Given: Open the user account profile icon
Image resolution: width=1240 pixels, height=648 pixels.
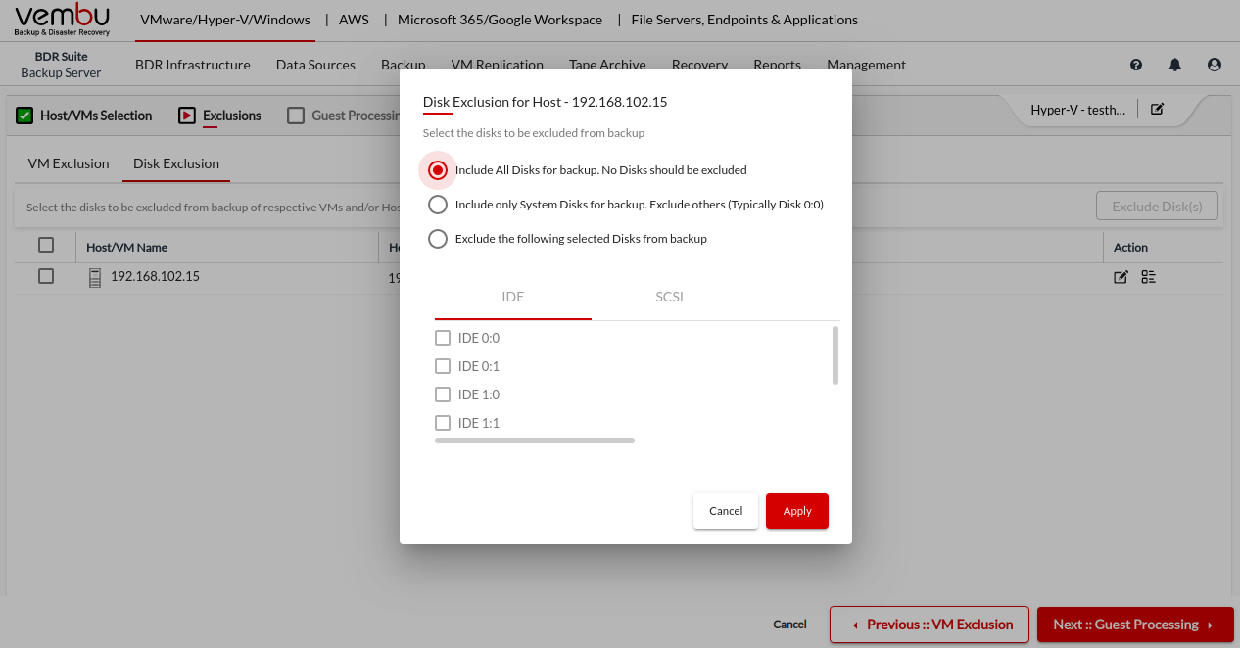Looking at the screenshot, I should point(1215,65).
